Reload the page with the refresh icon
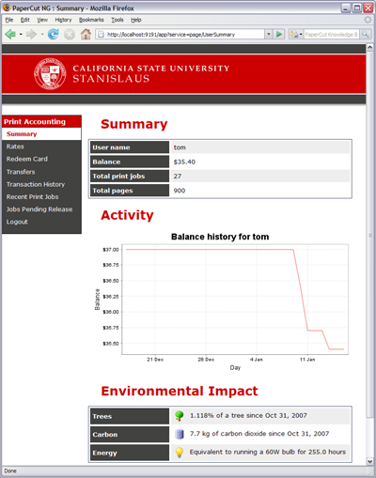 tap(53, 34)
